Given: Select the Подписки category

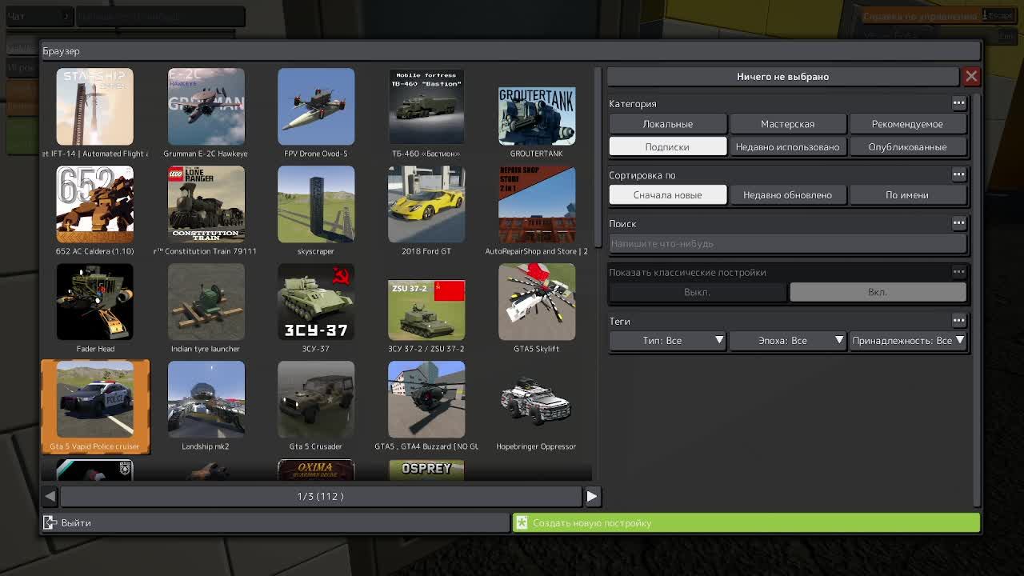Looking at the screenshot, I should pos(668,146).
